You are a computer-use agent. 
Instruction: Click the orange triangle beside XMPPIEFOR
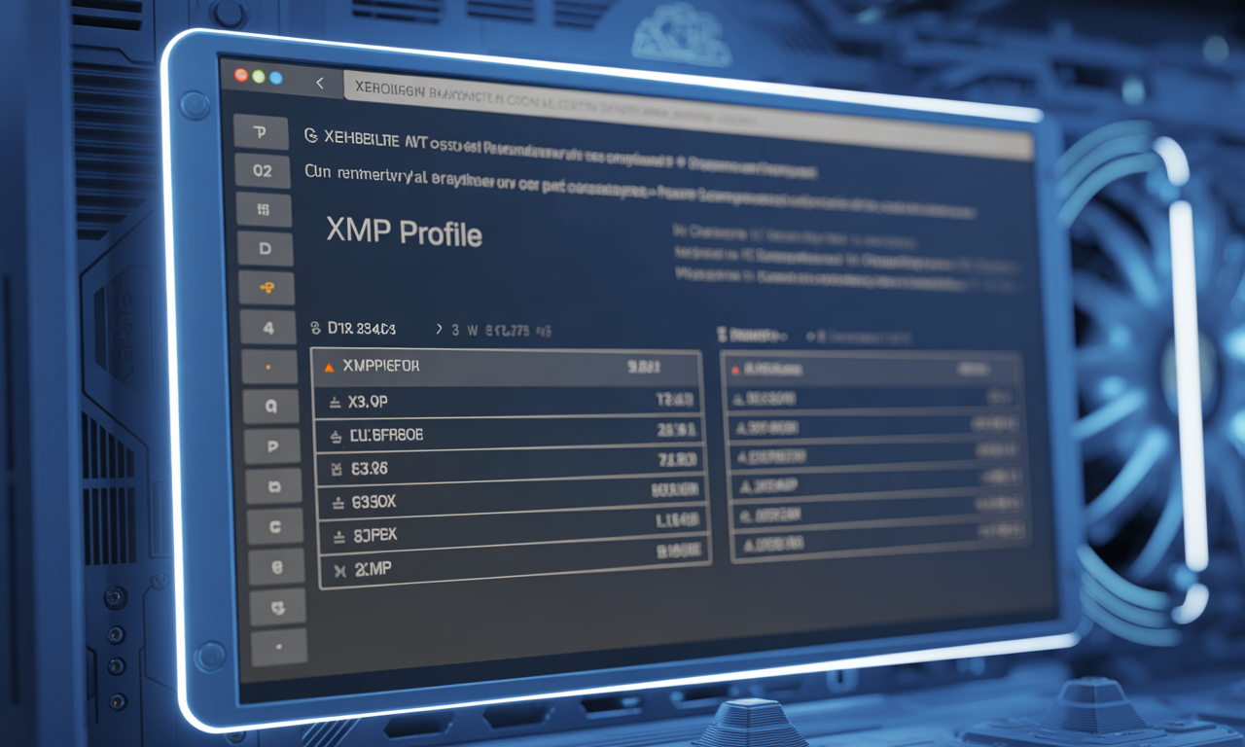point(328,368)
